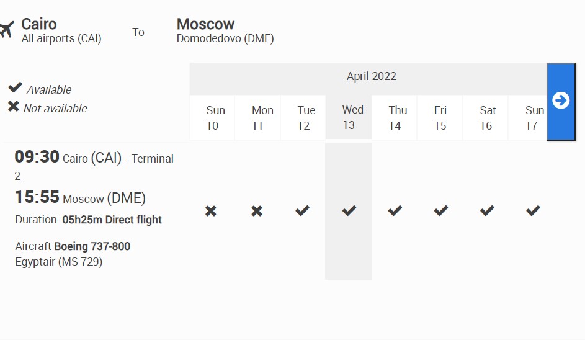
Task: Click the April 2022 month header
Action: [x=371, y=77]
